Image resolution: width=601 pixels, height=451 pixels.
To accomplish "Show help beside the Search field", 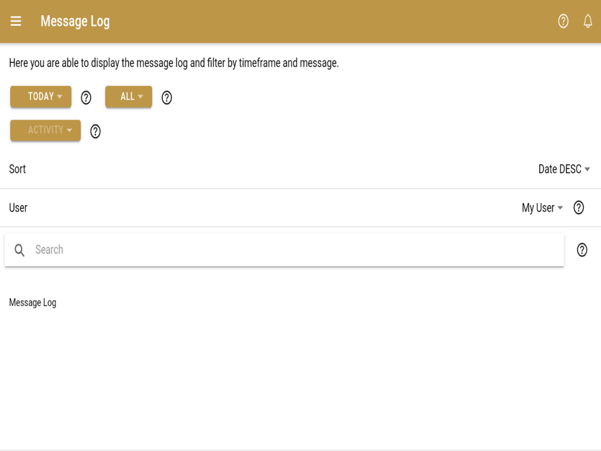I will tap(582, 250).
